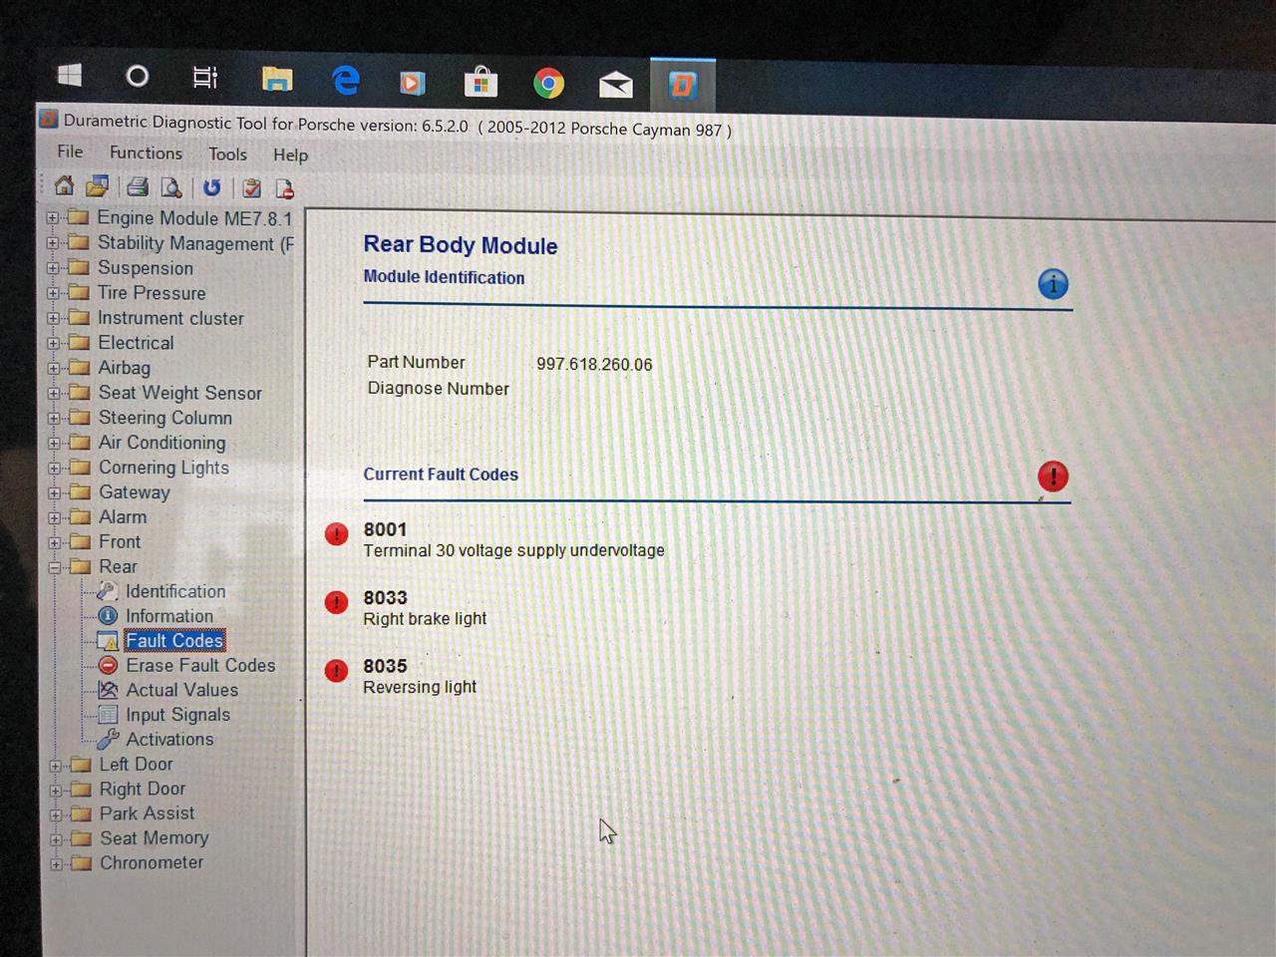The width and height of the screenshot is (1276, 957).
Task: Open Microsoft Store from the taskbar
Action: click(480, 83)
